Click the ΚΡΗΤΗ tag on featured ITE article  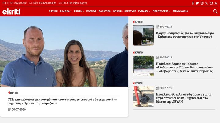coord(14,93)
